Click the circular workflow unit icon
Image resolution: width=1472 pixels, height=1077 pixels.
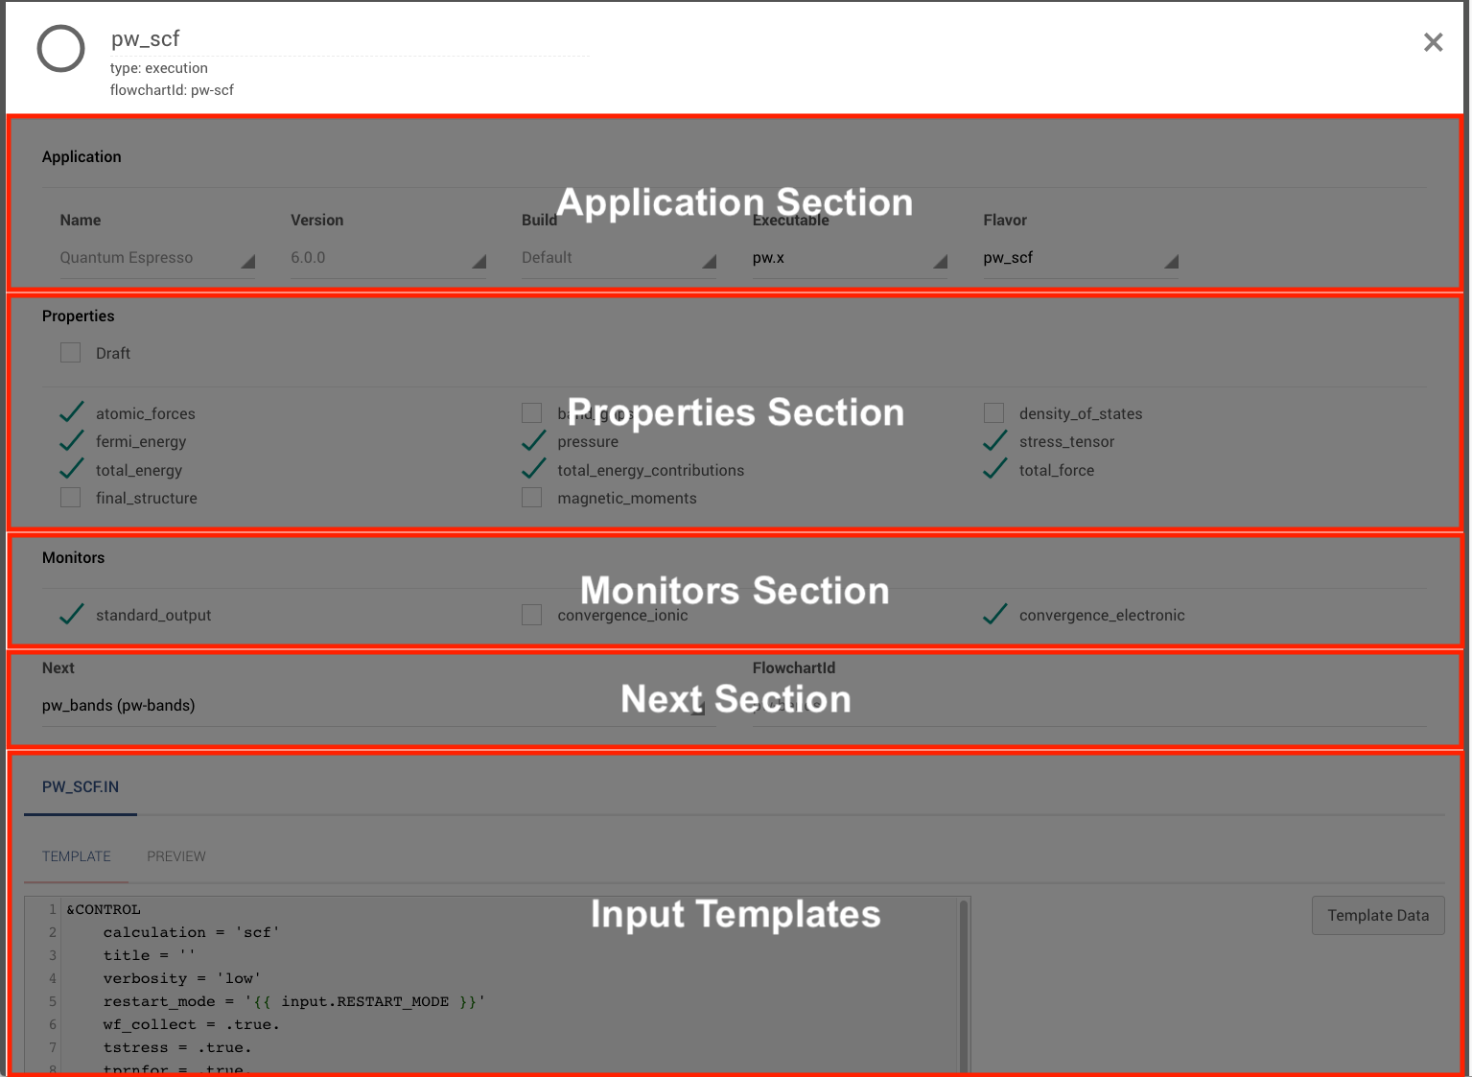point(60,49)
